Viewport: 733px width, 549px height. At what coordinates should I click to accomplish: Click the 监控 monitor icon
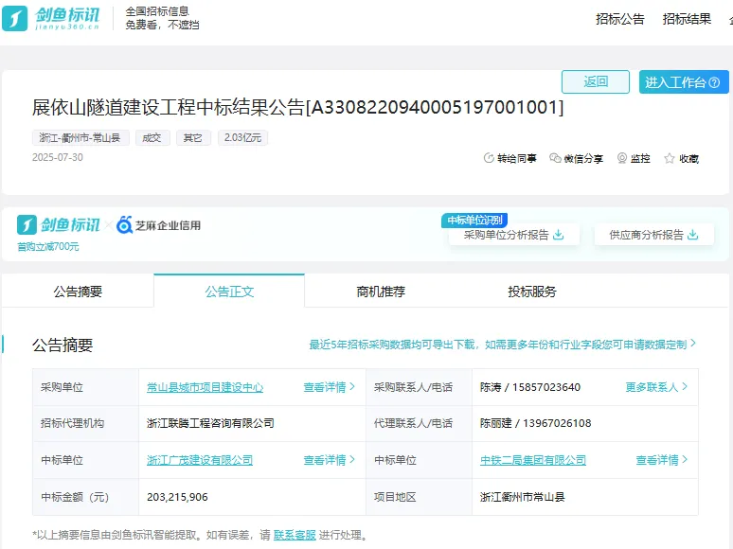pos(622,159)
